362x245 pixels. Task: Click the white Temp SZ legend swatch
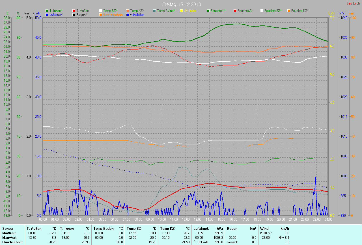100,11
